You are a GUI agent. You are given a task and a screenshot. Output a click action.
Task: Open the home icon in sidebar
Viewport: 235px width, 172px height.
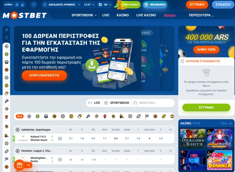click(x=6, y=30)
